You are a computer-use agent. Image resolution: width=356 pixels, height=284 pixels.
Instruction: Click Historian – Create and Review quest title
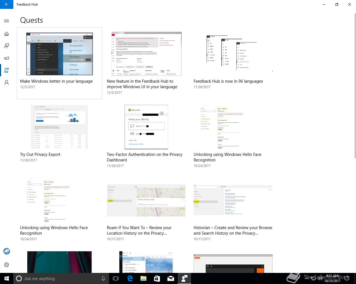(233, 230)
